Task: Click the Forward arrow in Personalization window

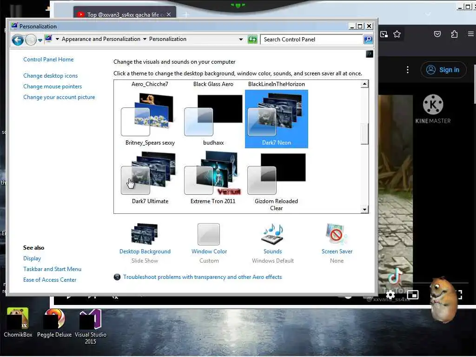Action: [x=31, y=40]
